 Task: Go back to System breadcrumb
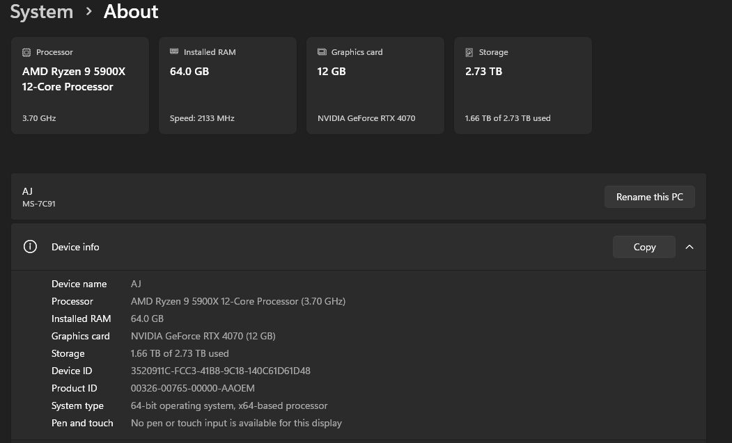point(42,12)
